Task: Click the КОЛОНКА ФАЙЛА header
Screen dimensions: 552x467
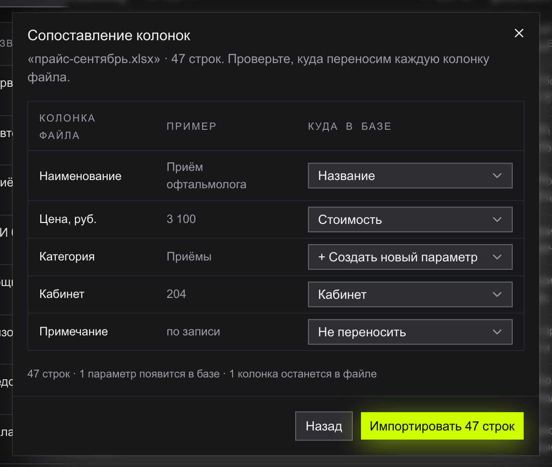Action: point(67,127)
